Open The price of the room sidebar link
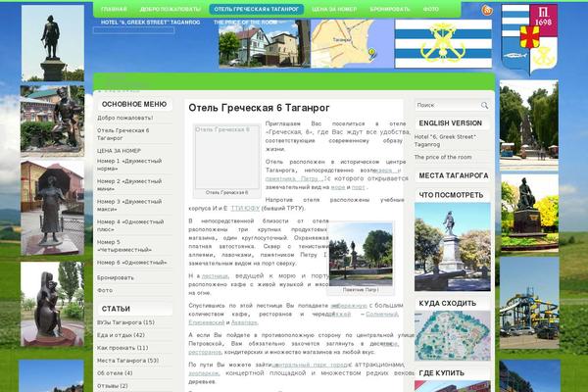588x392 pixels. pyautogui.click(x=443, y=157)
